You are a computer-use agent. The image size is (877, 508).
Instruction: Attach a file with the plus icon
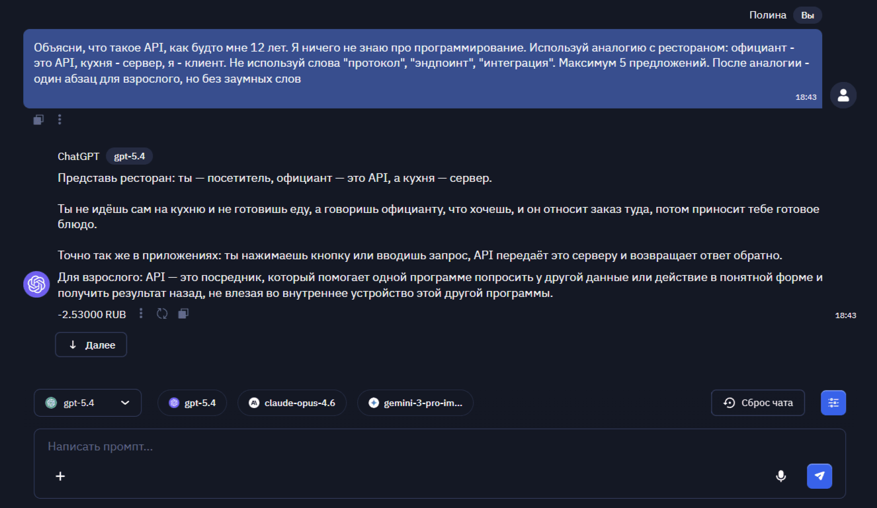60,476
